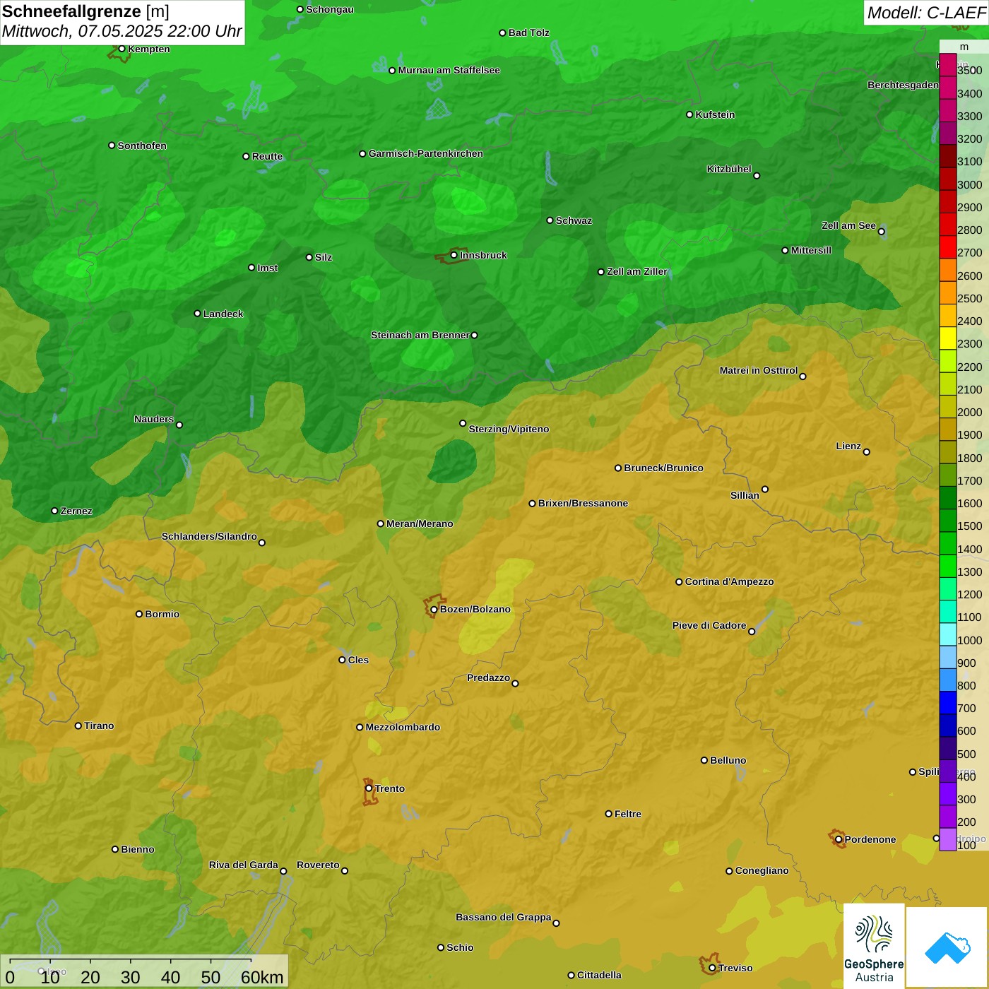This screenshot has height=989, width=989.
Task: Click the Sterzing/Vipiteno label
Action: pyautogui.click(x=509, y=429)
